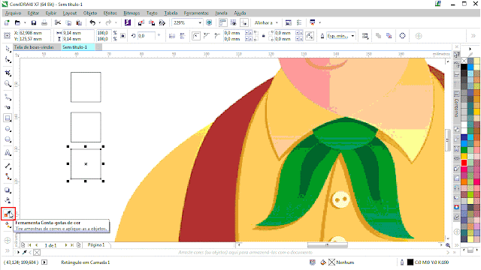Open the Objeto menu
The height and width of the screenshot is (270, 481).
tap(90, 13)
